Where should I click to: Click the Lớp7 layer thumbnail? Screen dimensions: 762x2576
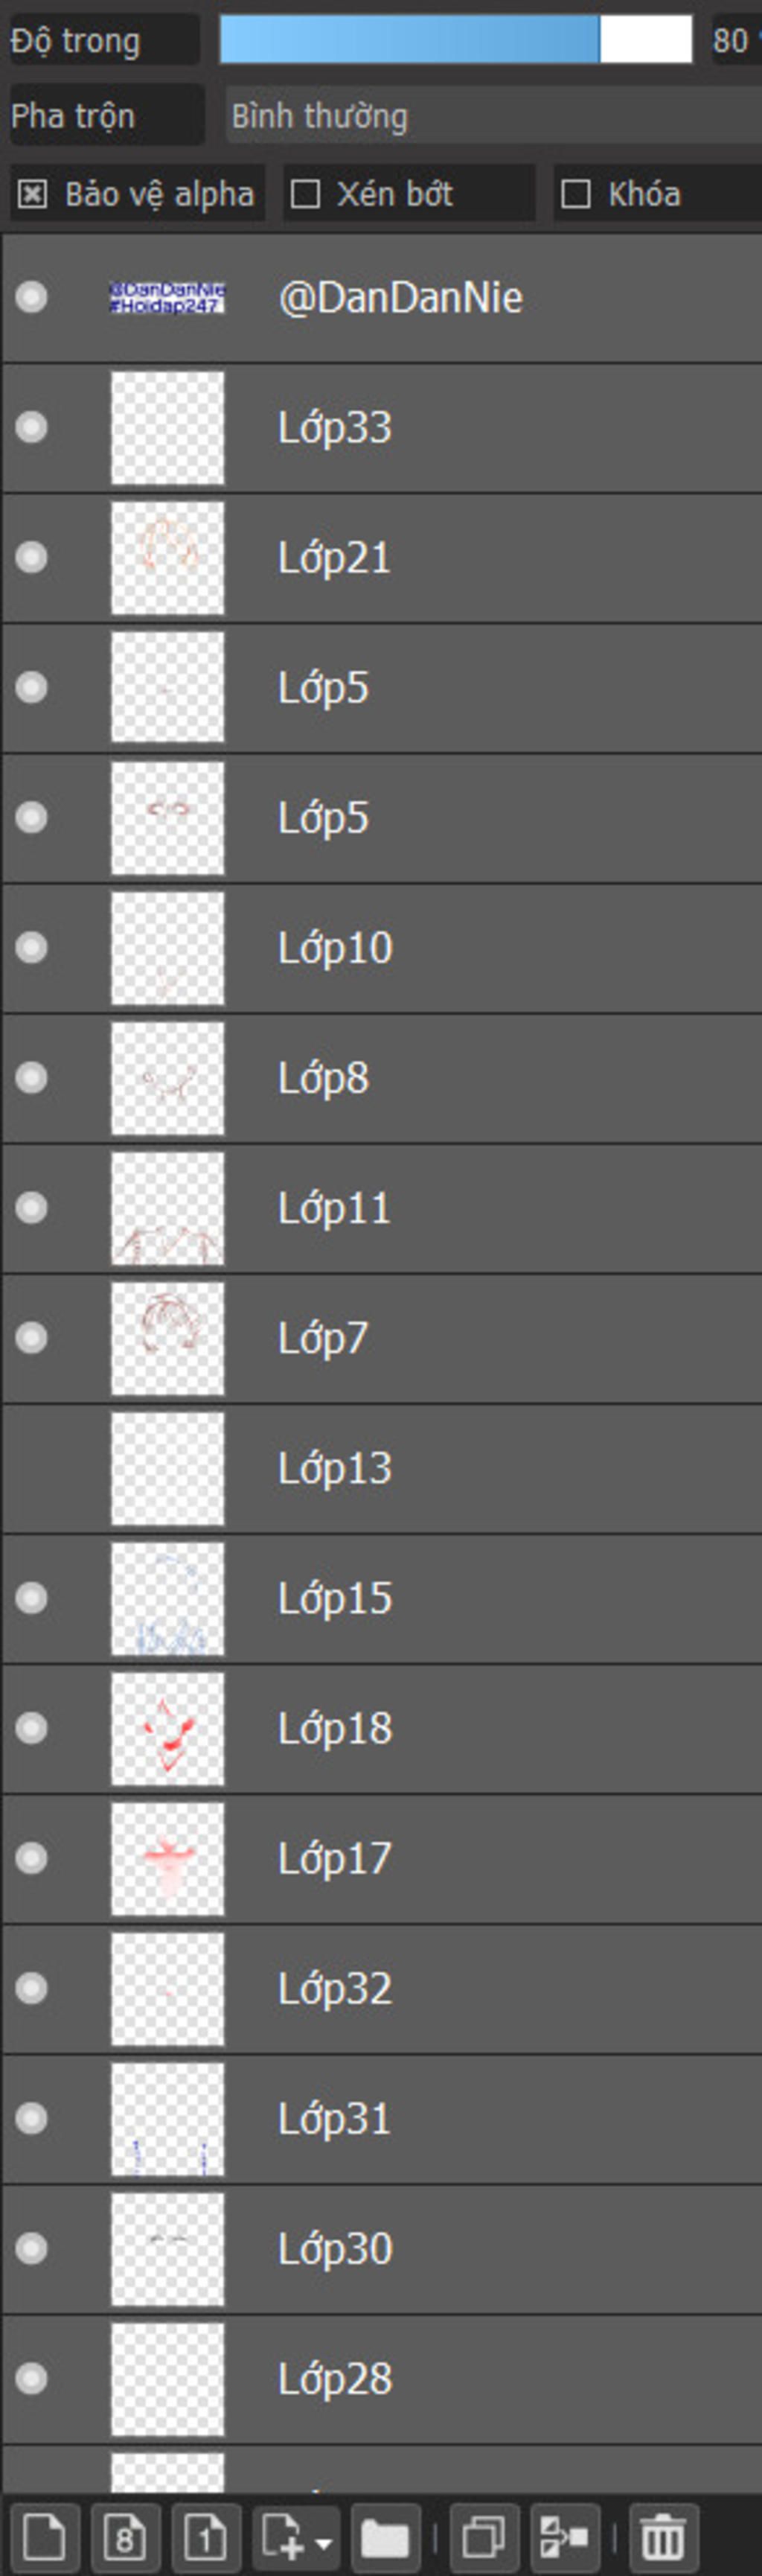click(167, 1338)
